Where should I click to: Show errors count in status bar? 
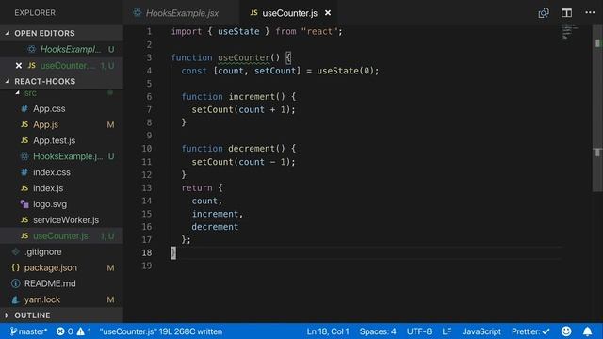(65, 331)
